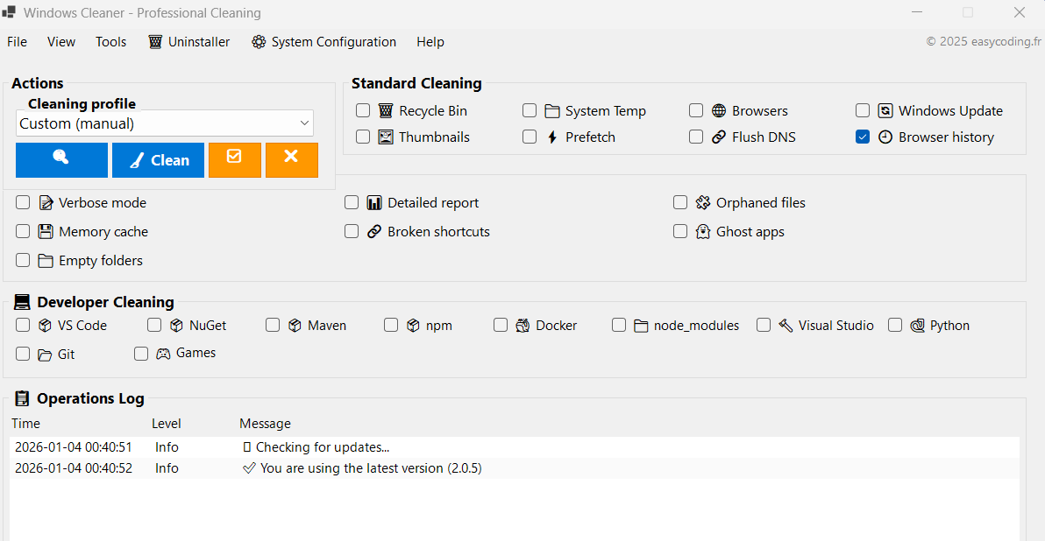
Task: Click the Empty folders folder icon
Action: pyautogui.click(x=46, y=261)
